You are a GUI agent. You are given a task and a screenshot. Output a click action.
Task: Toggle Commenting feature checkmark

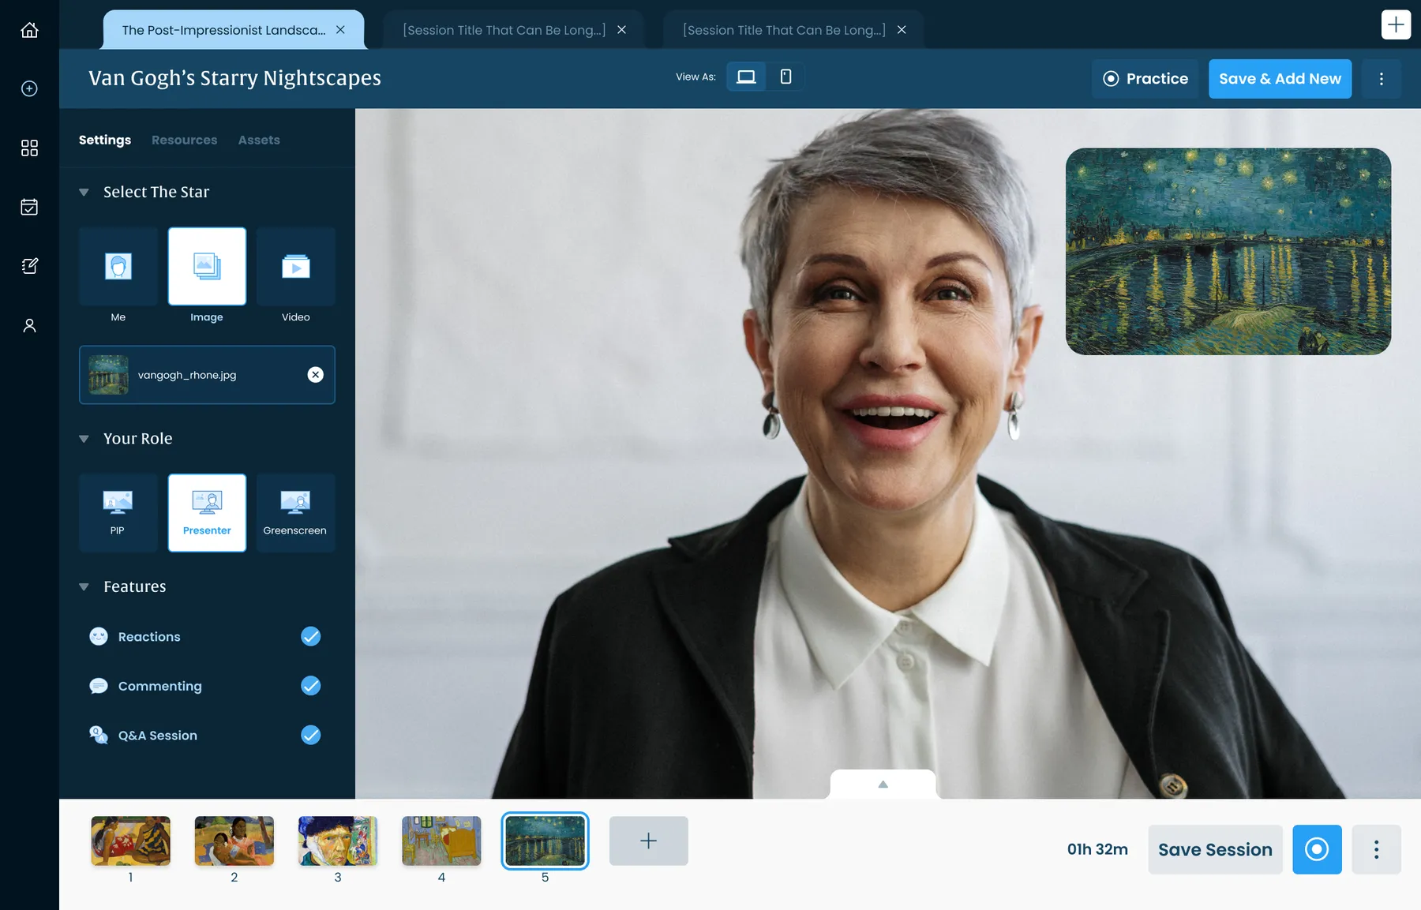(311, 686)
